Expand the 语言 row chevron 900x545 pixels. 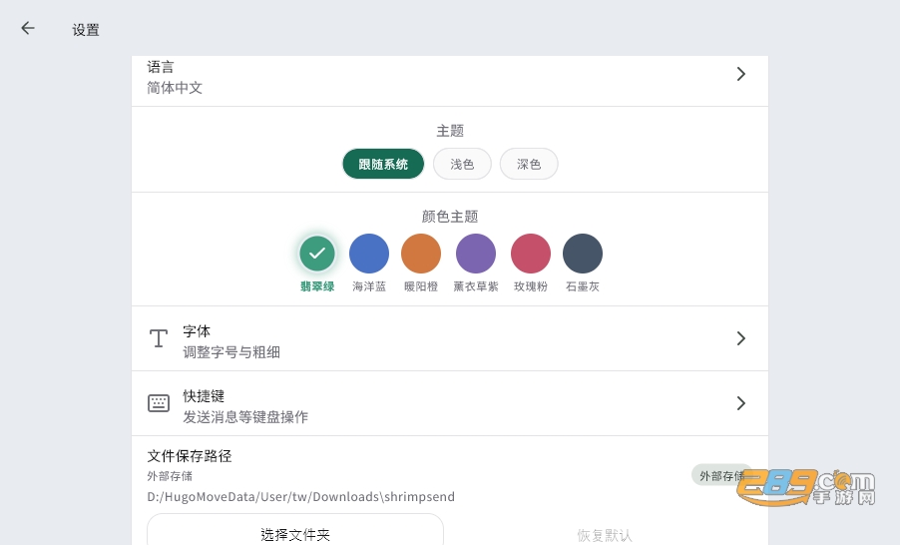point(741,74)
